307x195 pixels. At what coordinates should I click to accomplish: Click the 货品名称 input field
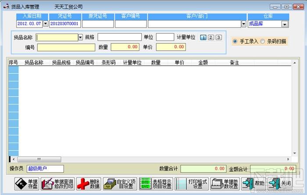57,37
